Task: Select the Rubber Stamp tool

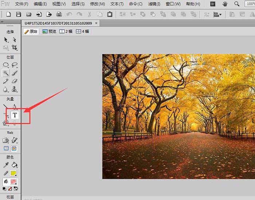Action: [x=15, y=89]
